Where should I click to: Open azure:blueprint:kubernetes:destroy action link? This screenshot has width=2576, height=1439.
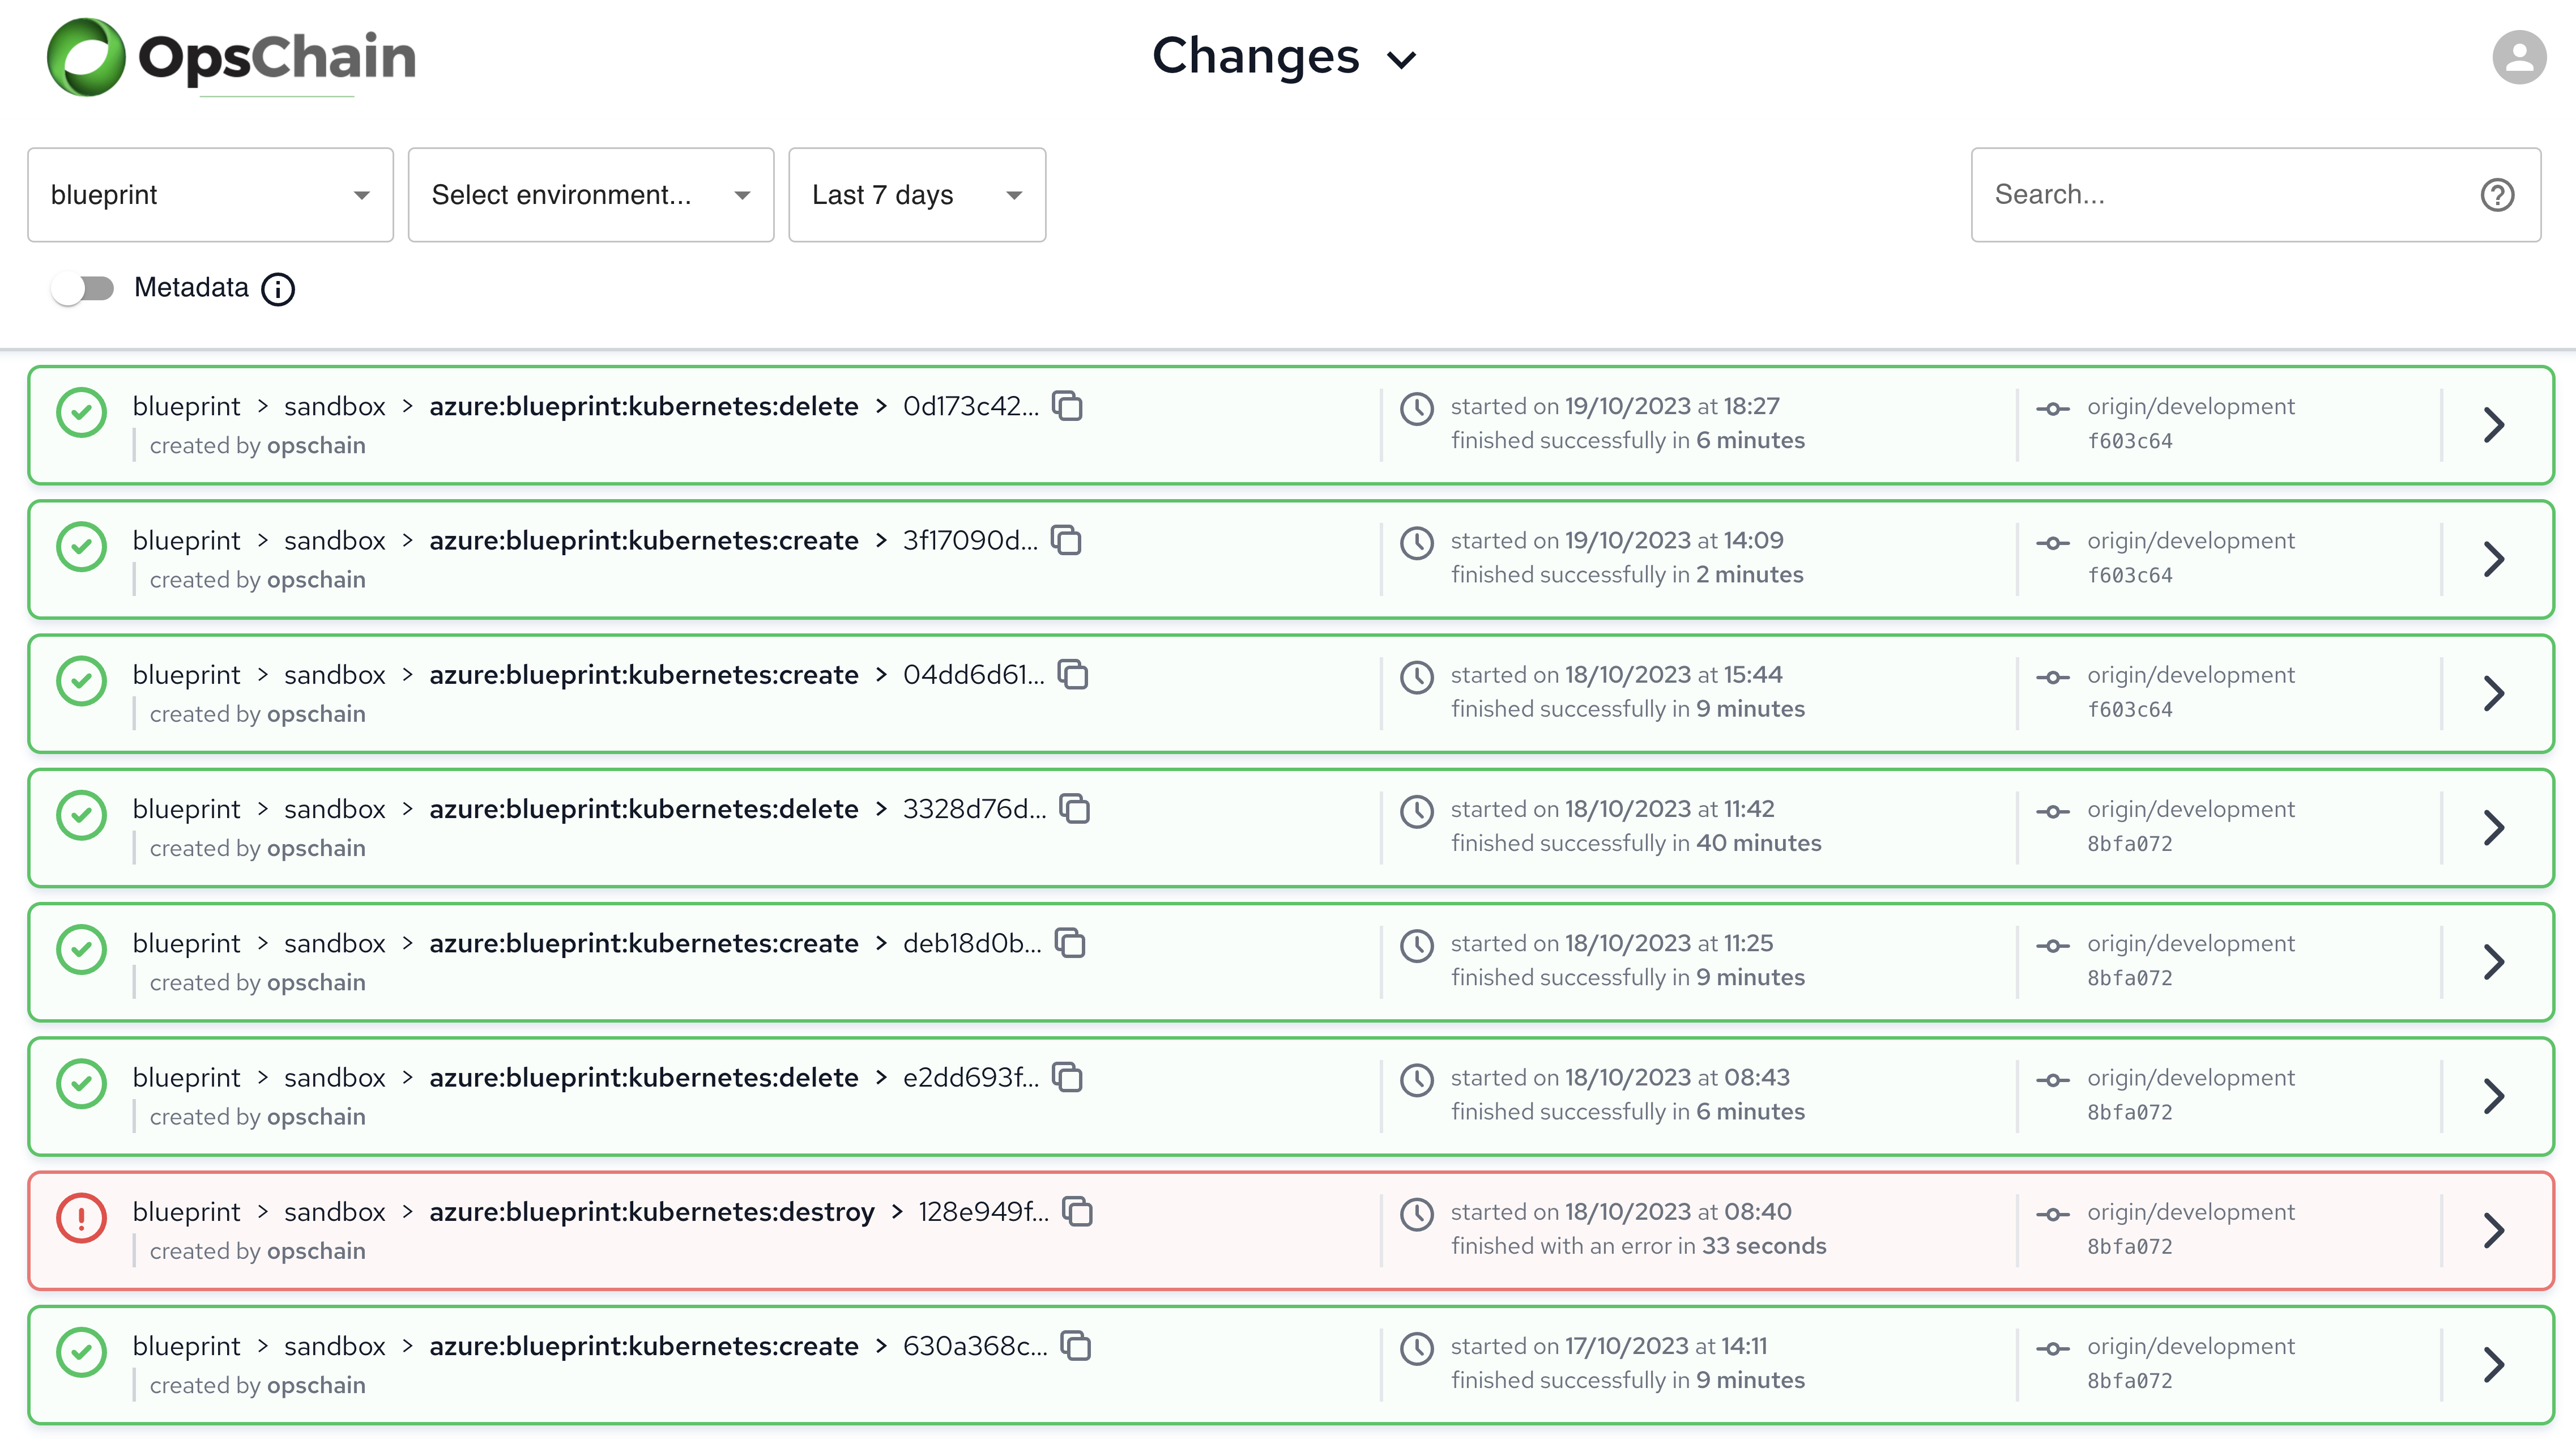[x=652, y=1212]
